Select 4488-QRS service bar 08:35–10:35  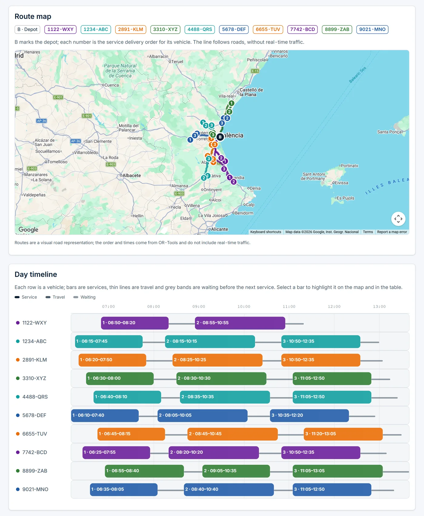pos(225,397)
